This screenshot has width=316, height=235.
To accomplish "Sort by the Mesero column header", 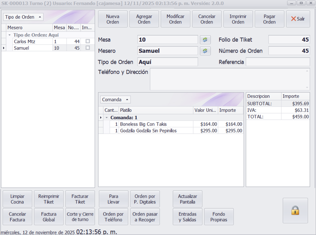I will coord(29,27).
